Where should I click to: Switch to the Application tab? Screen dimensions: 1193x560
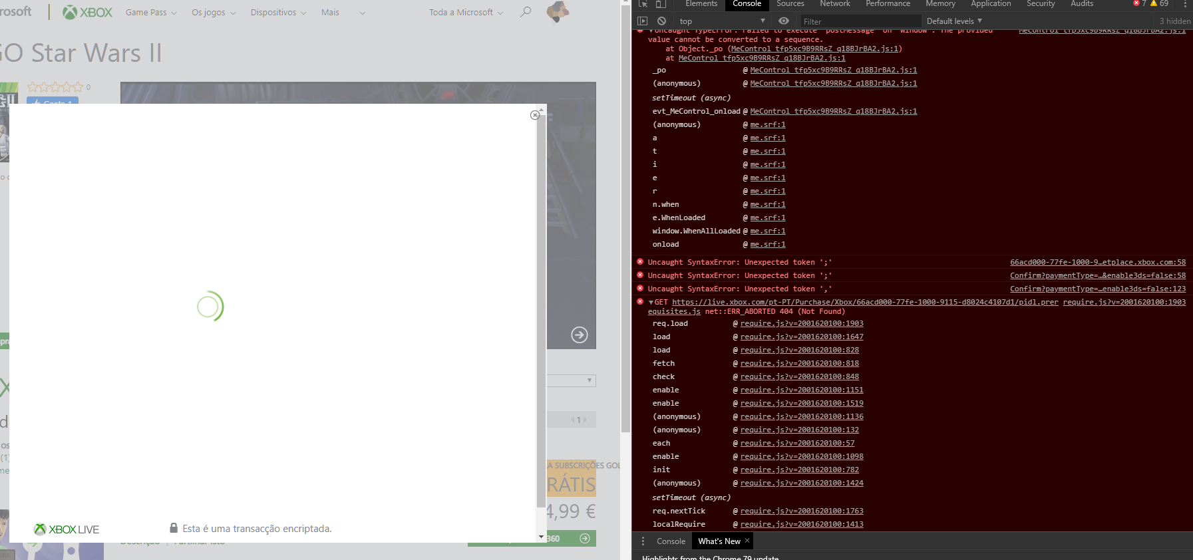click(x=991, y=4)
